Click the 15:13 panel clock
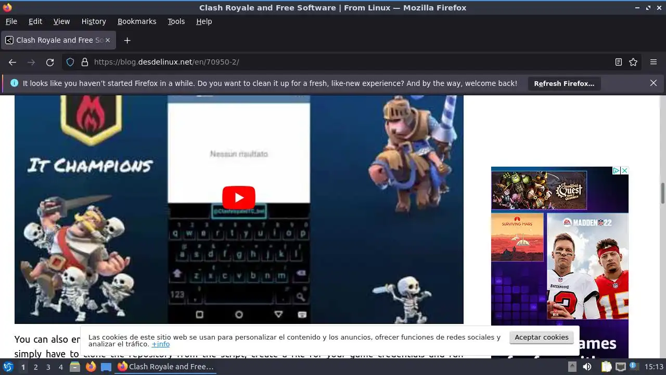The width and height of the screenshot is (666, 375). tap(654, 367)
